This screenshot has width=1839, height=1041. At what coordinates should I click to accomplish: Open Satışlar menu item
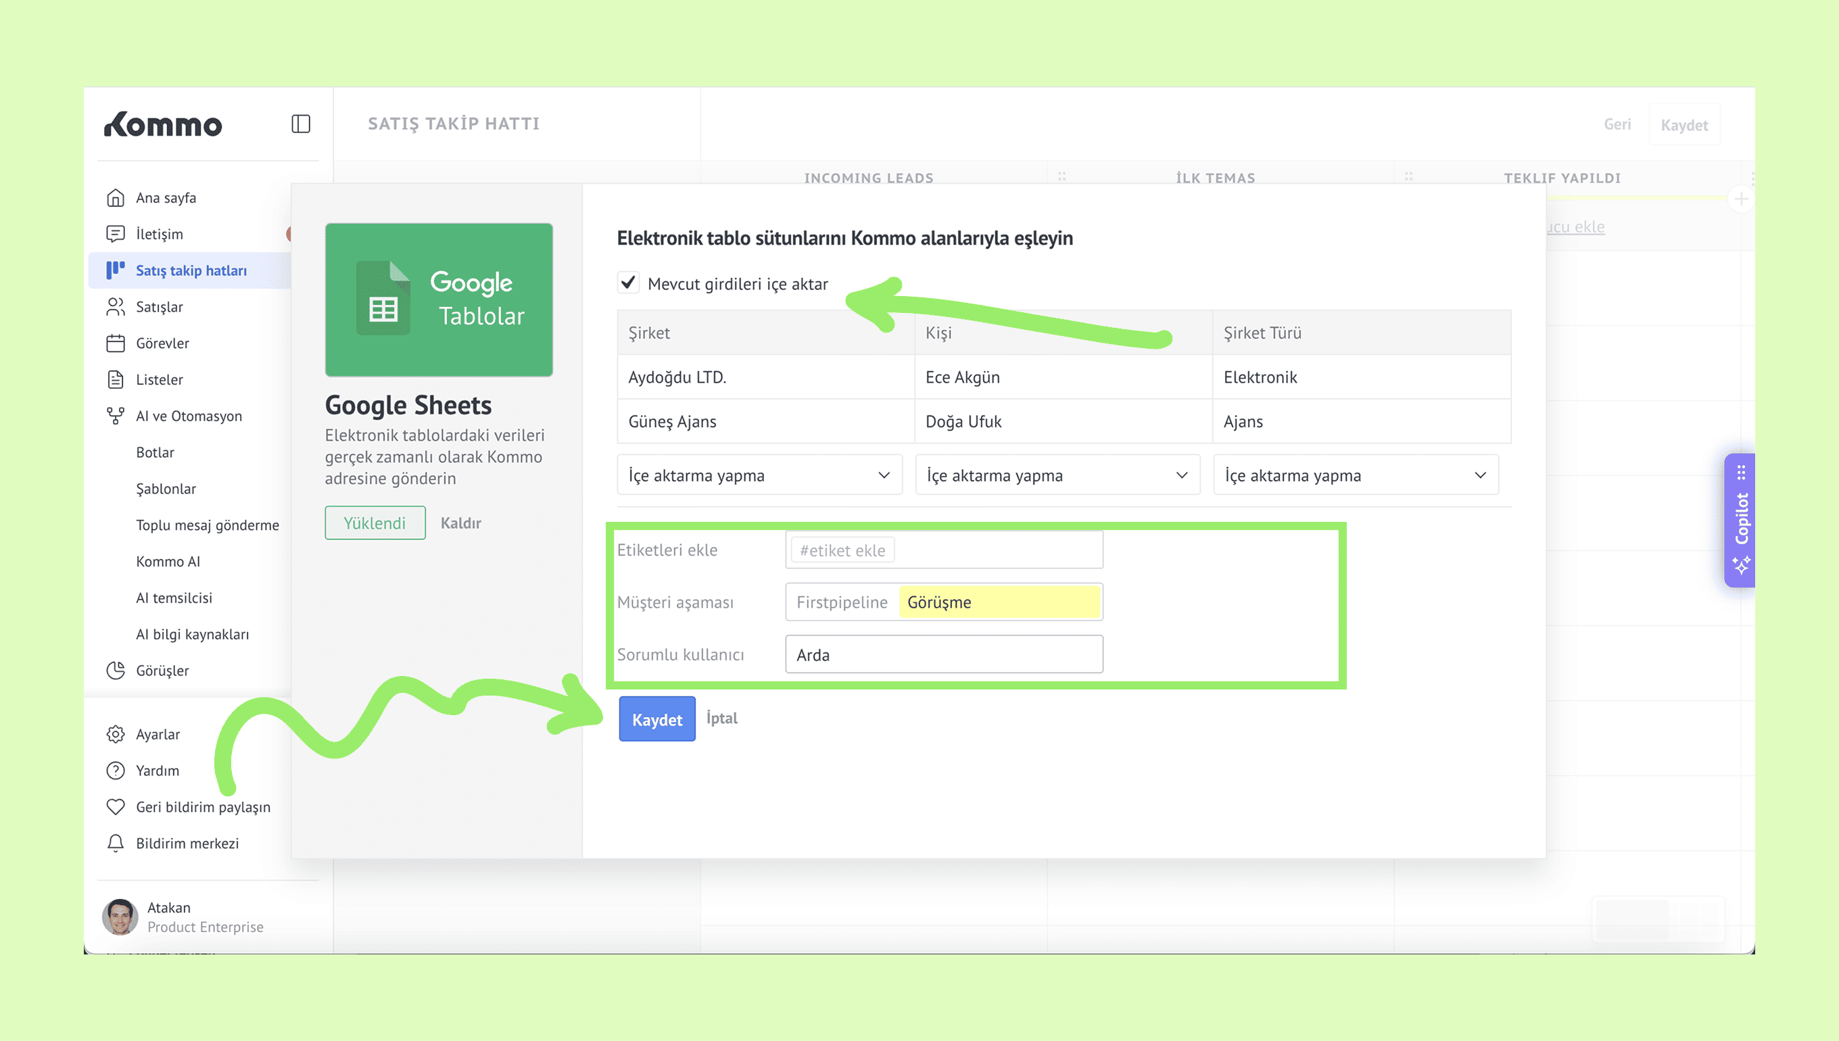pyautogui.click(x=160, y=307)
